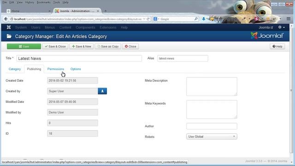Screen dimensions: 295x166
Task: Click the Created by field showing Super User
Action: point(72,91)
